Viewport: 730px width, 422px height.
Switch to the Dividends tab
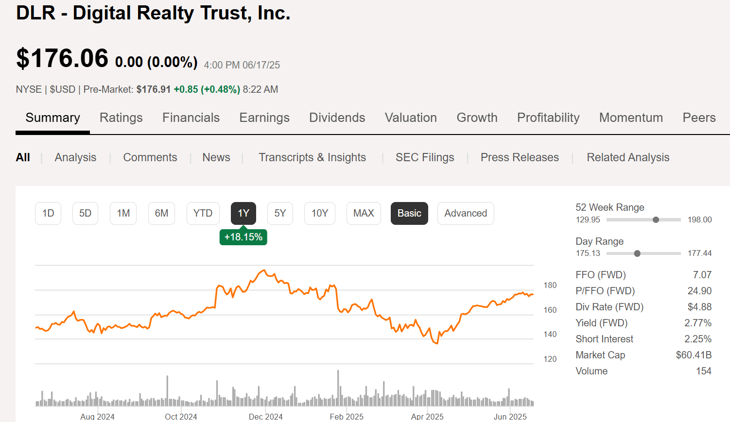point(337,118)
